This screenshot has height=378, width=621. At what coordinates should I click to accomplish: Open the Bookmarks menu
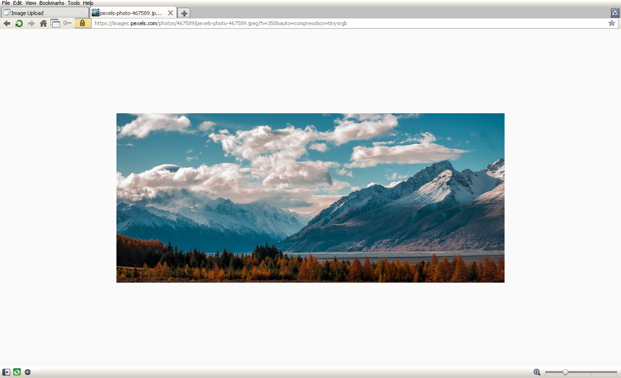[51, 3]
